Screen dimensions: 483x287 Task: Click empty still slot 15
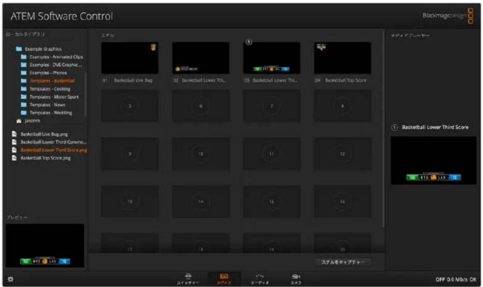(x=271, y=202)
